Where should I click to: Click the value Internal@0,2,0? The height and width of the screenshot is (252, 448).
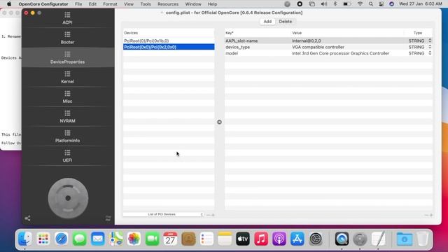307,41
